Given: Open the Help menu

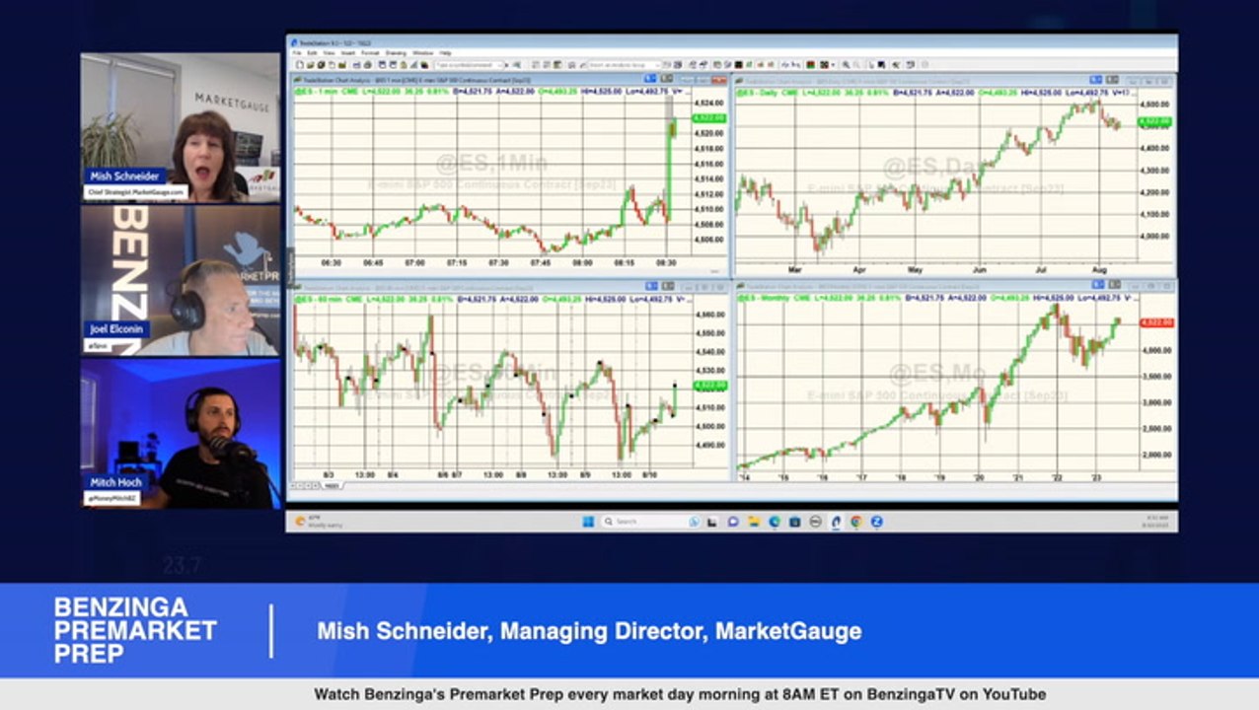Looking at the screenshot, I should click(445, 52).
